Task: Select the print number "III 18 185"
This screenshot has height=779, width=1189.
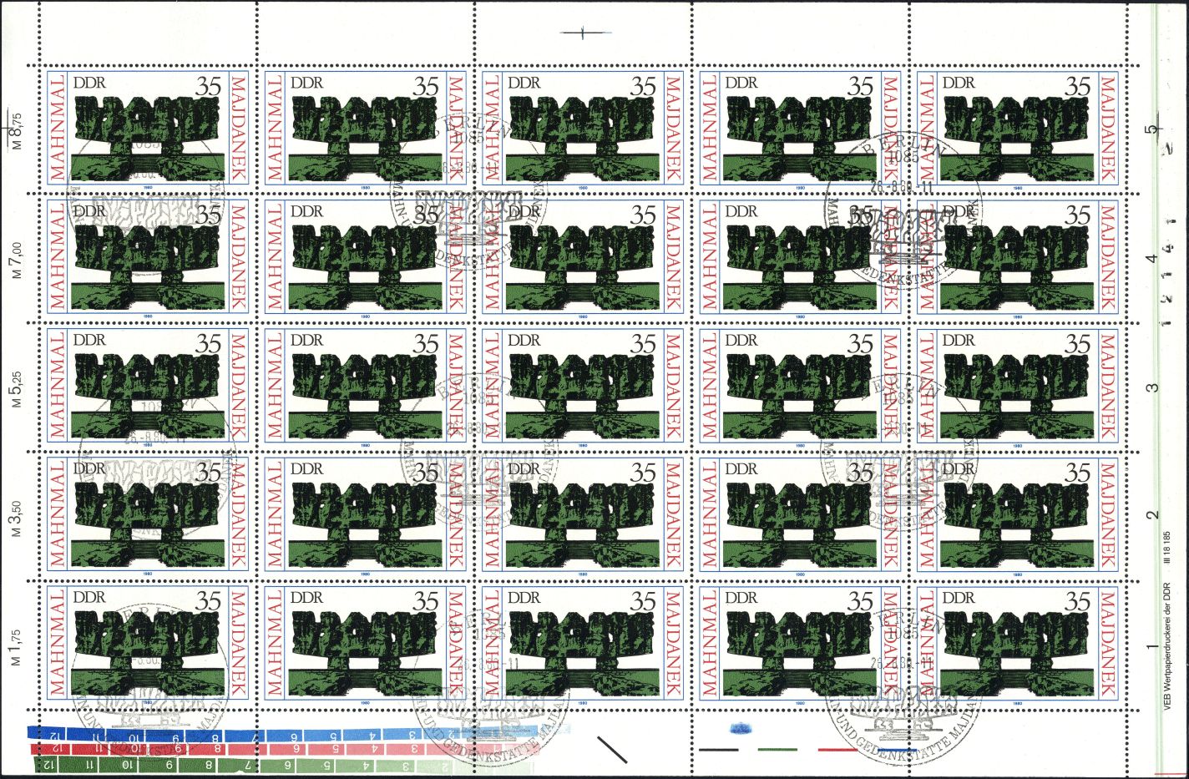Action: [x=1166, y=548]
